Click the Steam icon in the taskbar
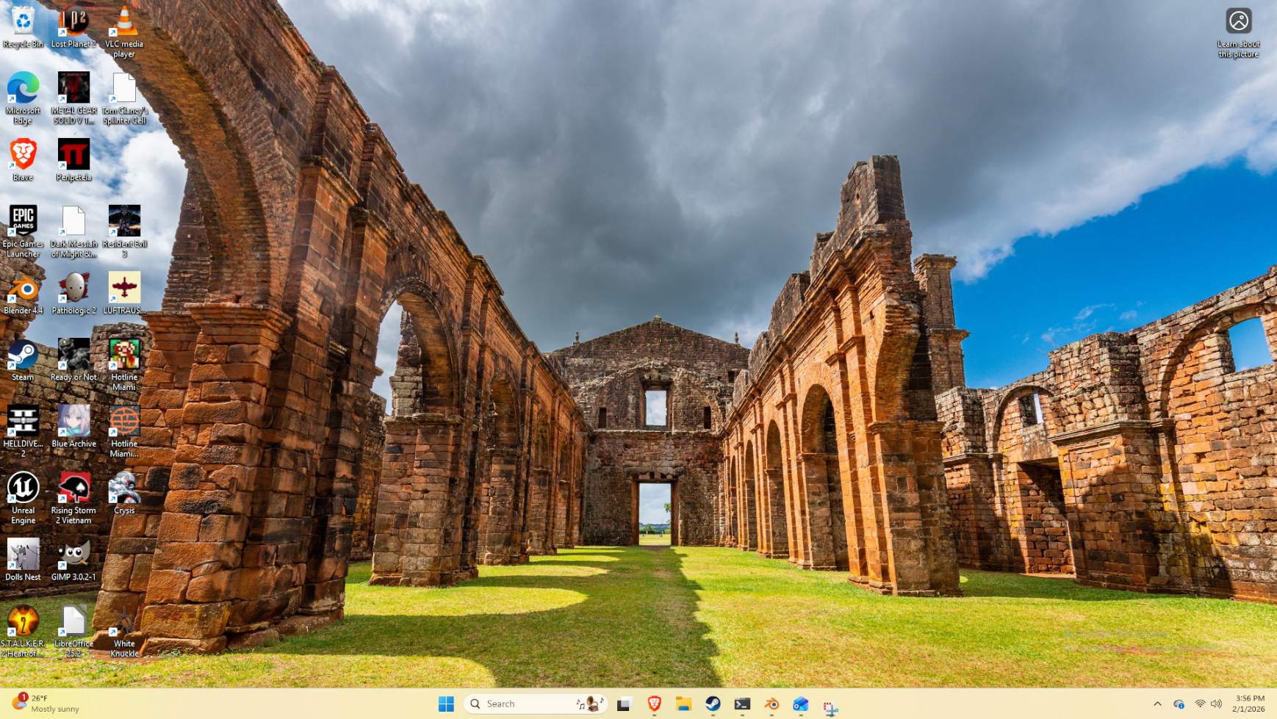 (x=713, y=704)
